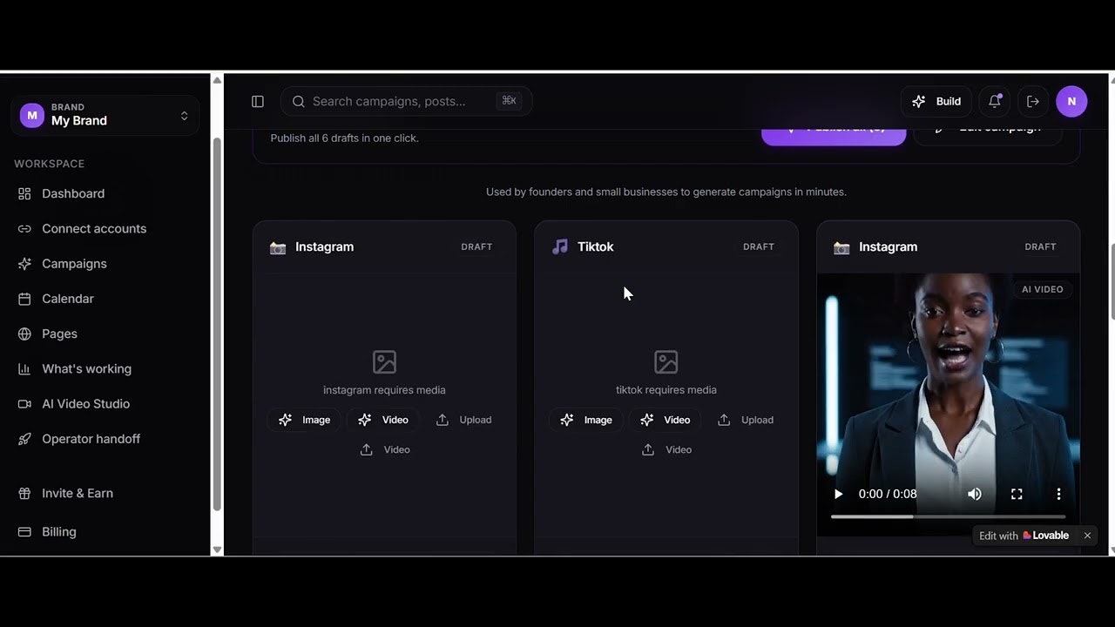
Task: Click the AI Video Studio camera icon
Action: [x=24, y=404]
